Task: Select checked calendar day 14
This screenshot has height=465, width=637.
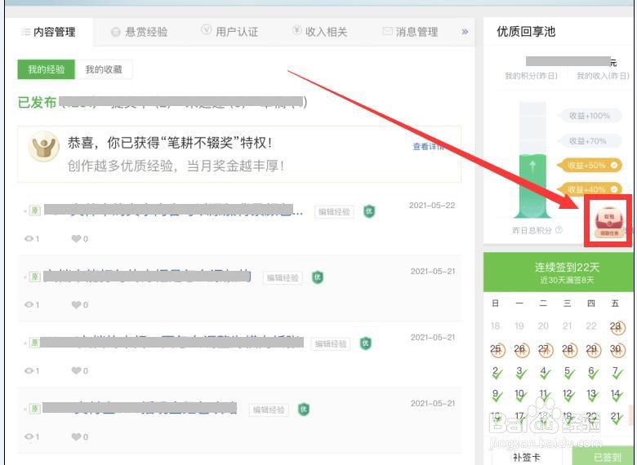Action: tap(617, 395)
